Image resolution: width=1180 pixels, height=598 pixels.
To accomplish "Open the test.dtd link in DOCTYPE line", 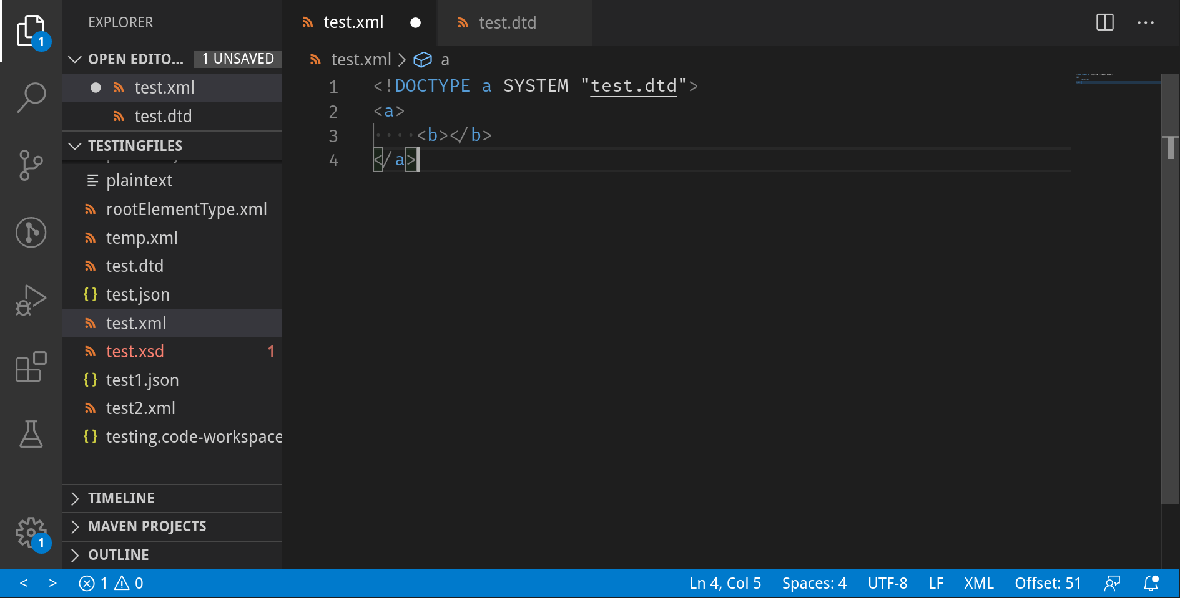I will pos(634,86).
